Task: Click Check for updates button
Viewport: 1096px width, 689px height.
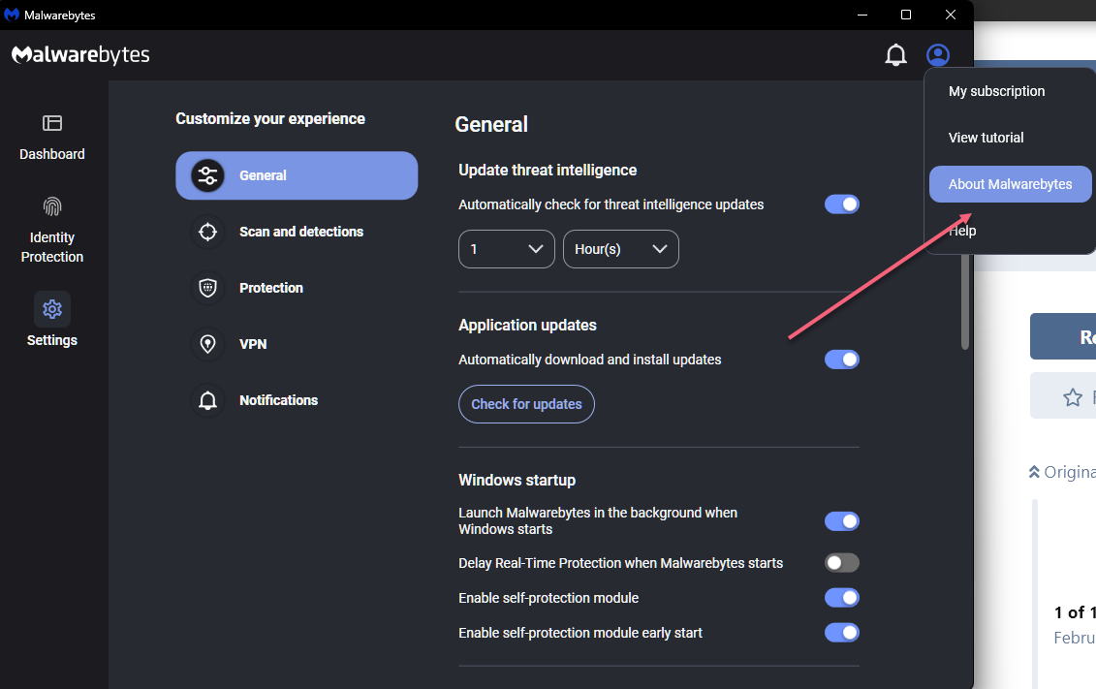Action: coord(526,404)
